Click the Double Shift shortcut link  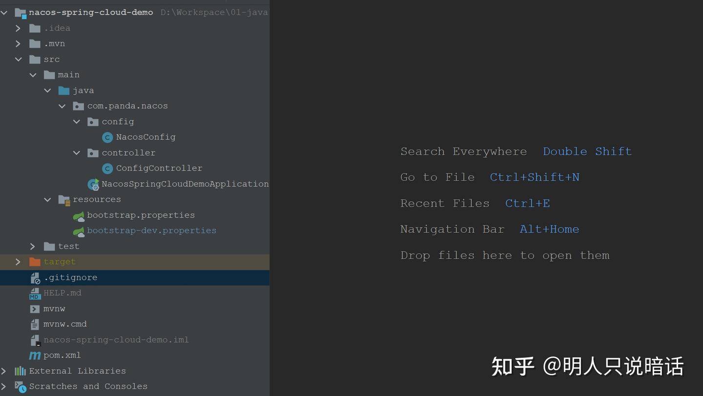[x=587, y=151]
